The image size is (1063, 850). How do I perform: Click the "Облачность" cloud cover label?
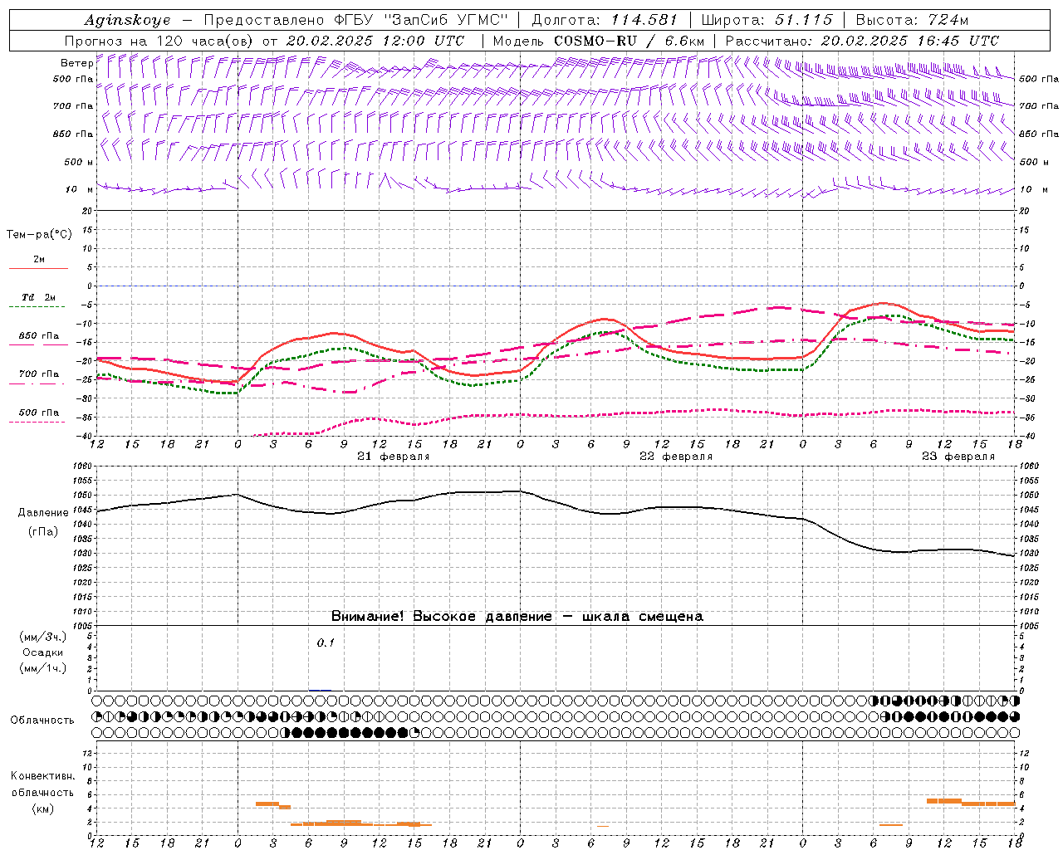click(42, 721)
